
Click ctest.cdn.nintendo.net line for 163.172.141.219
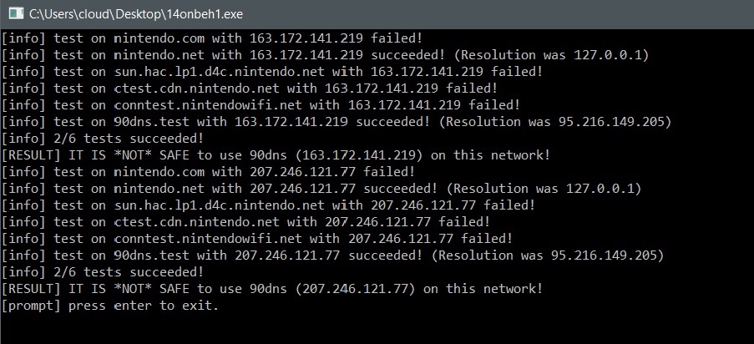pyautogui.click(x=249, y=89)
